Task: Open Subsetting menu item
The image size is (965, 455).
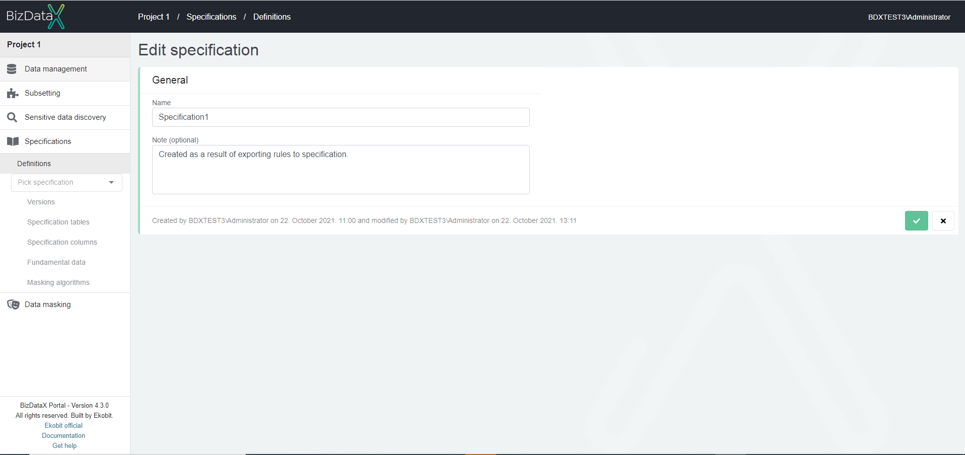Action: point(65,93)
